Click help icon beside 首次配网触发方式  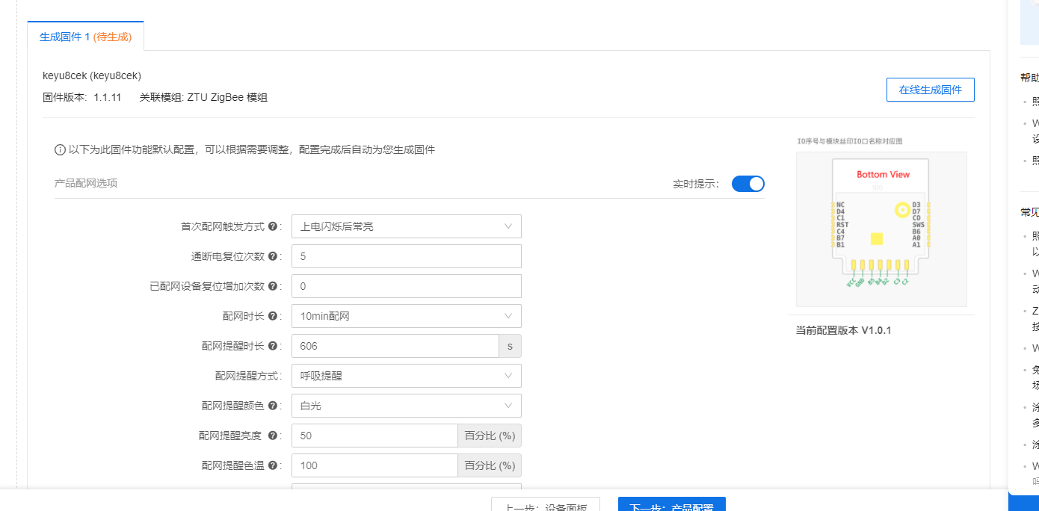click(274, 226)
